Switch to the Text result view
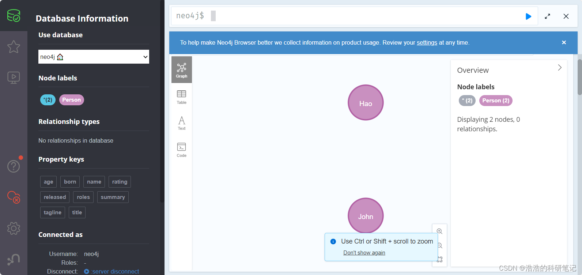Image resolution: width=582 pixels, height=275 pixels. point(182,123)
